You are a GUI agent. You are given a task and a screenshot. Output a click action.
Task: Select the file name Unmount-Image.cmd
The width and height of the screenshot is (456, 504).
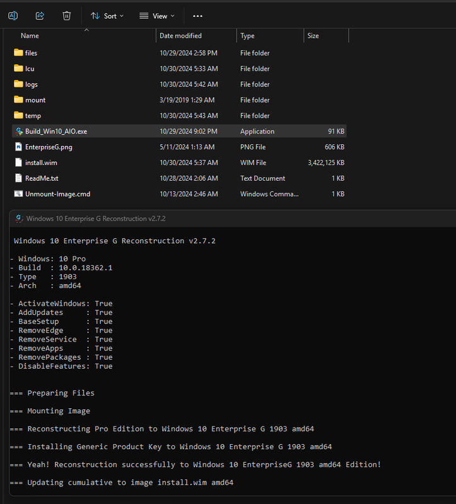[x=57, y=194]
